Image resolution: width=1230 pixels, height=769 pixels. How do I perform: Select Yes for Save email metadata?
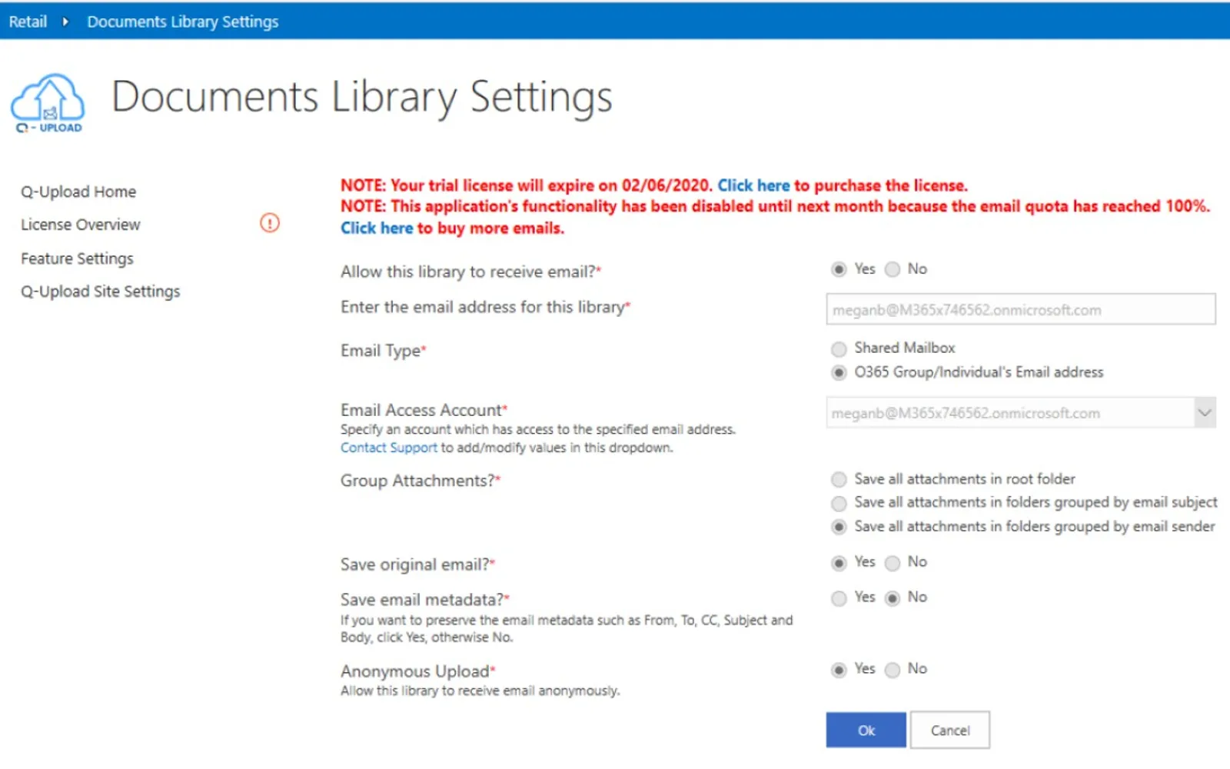(839, 598)
